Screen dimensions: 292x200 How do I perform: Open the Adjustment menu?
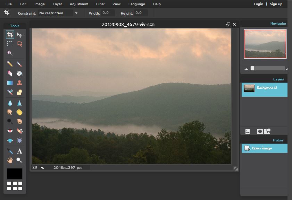(x=79, y=4)
